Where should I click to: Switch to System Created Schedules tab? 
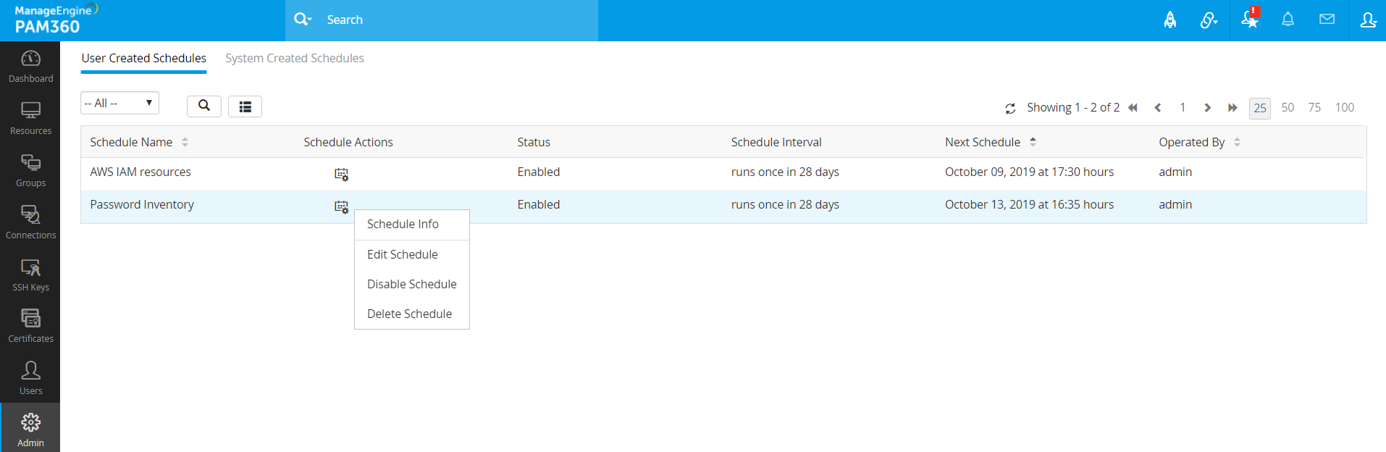point(295,58)
